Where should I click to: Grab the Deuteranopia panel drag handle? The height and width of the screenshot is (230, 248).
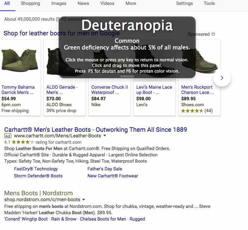[127, 76]
